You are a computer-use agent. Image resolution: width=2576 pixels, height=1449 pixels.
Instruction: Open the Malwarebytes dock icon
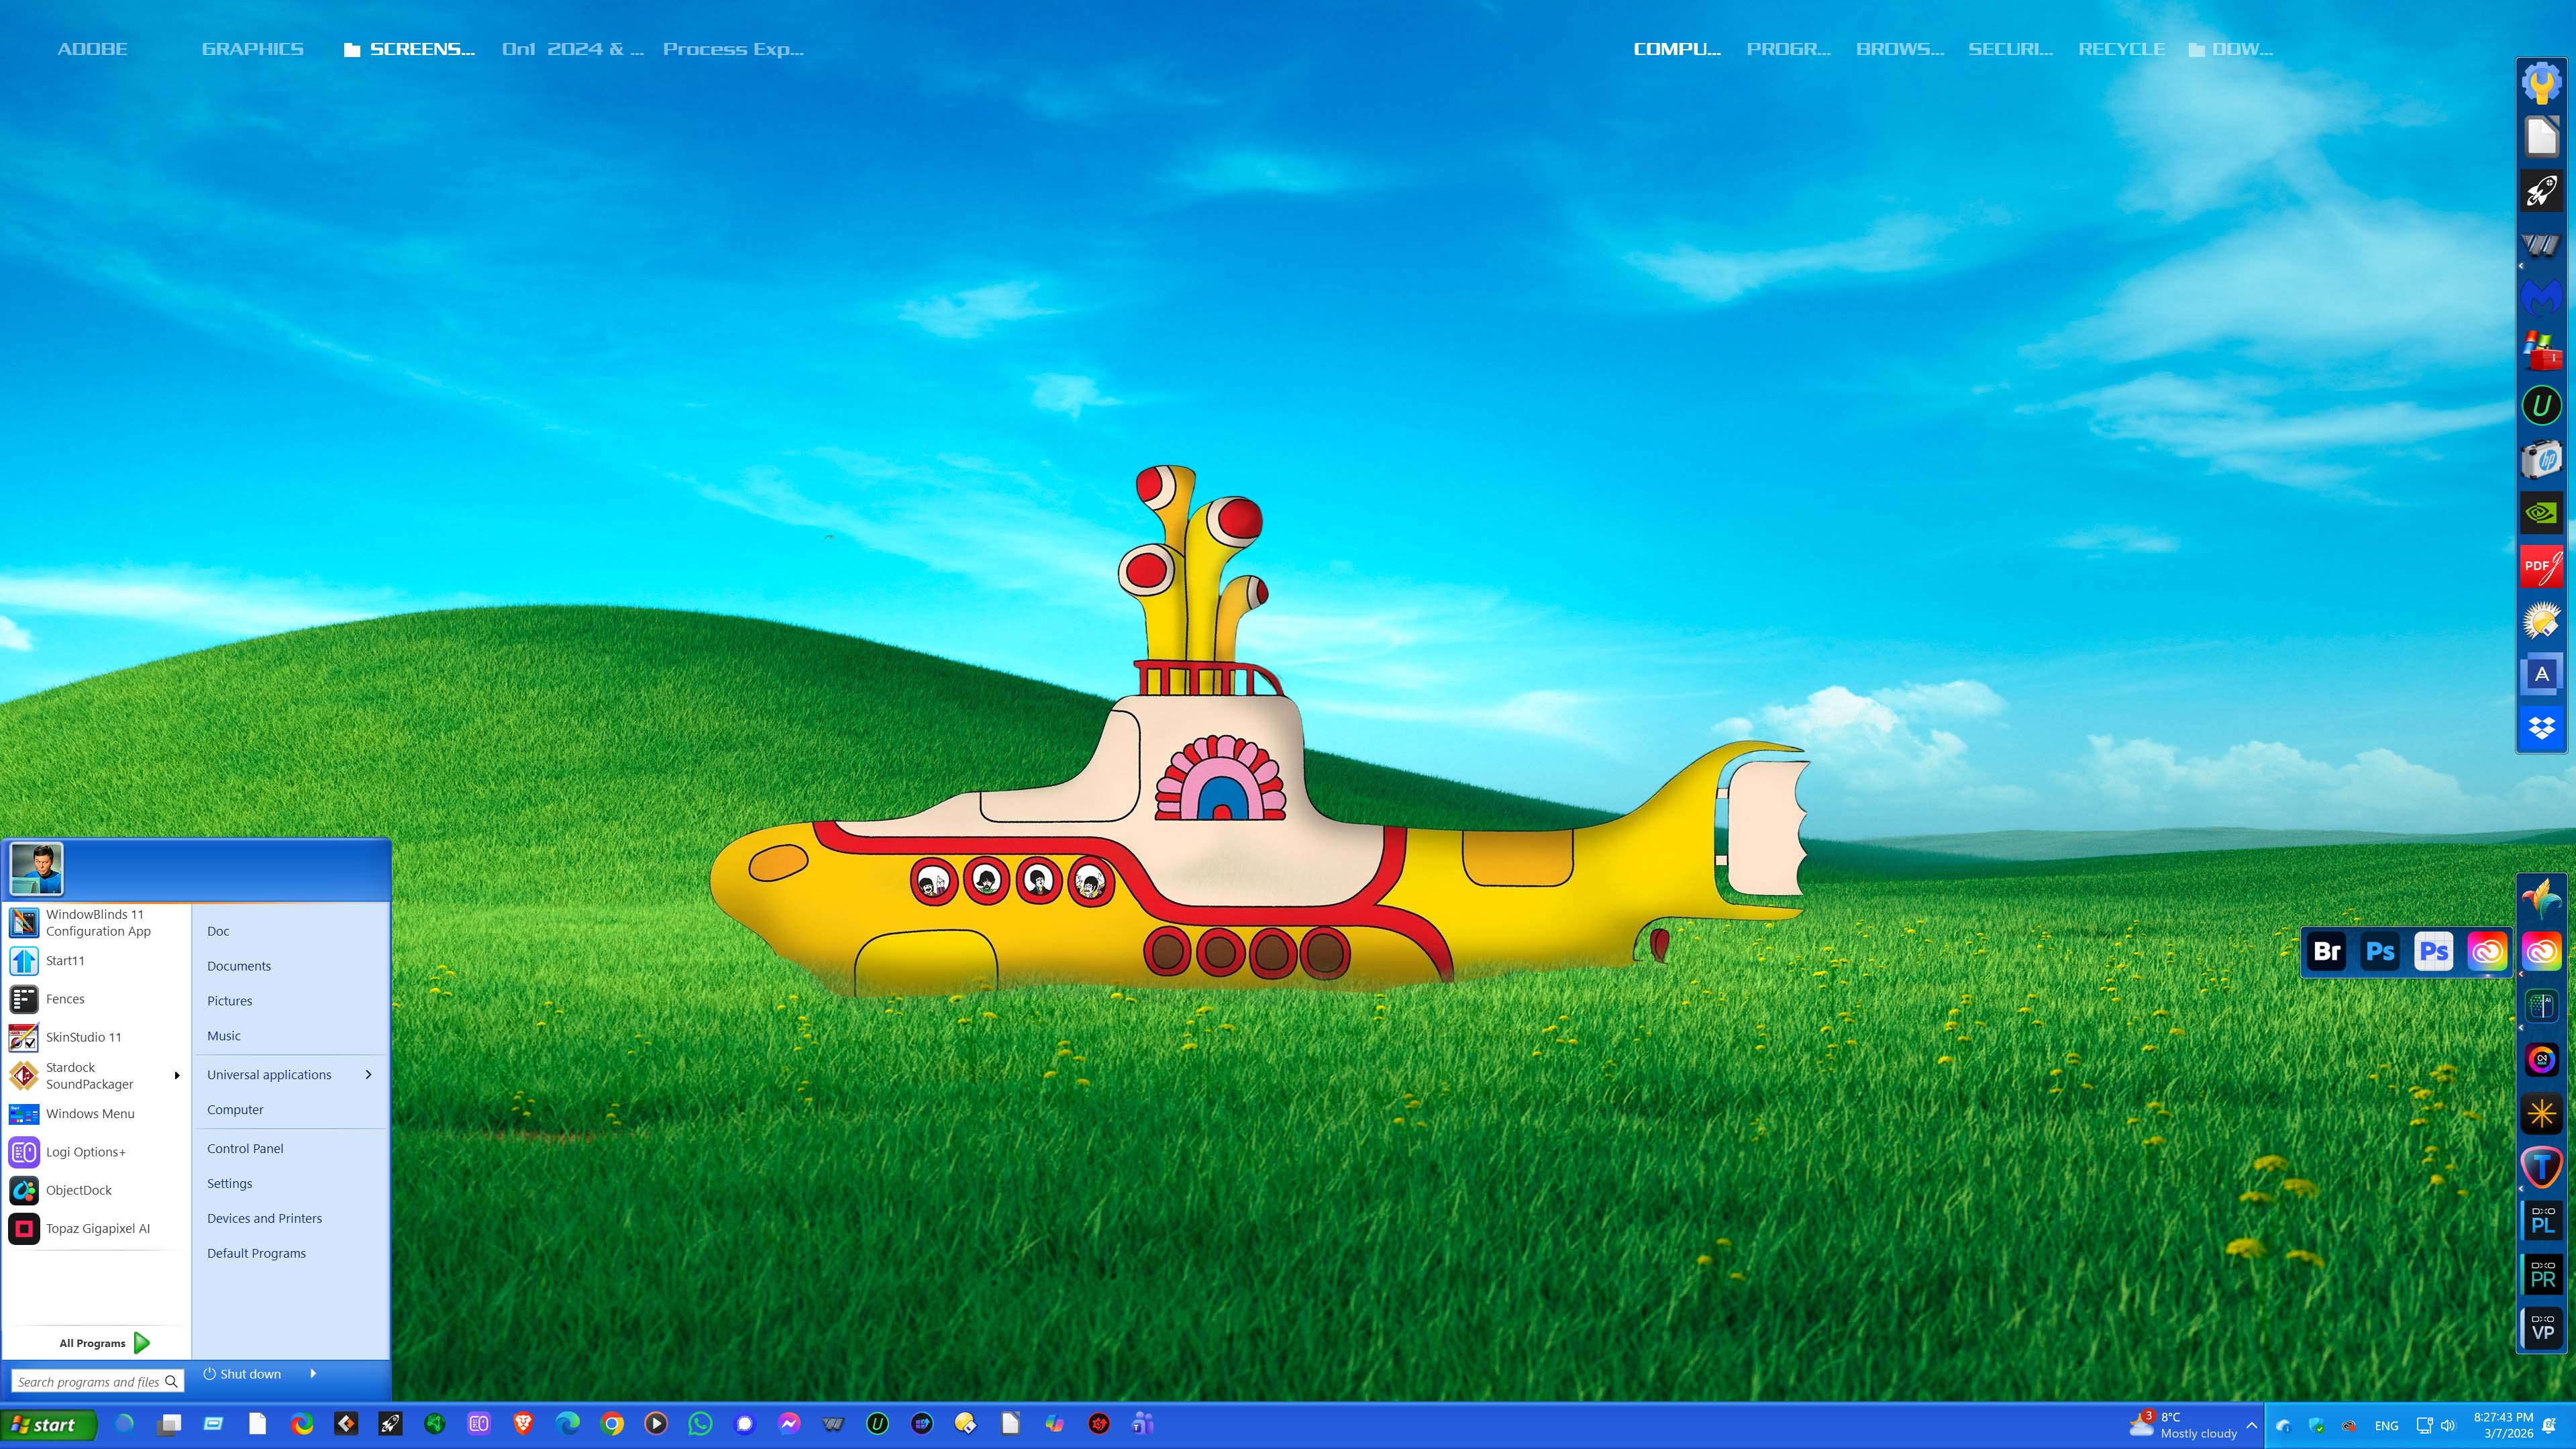click(2541, 297)
